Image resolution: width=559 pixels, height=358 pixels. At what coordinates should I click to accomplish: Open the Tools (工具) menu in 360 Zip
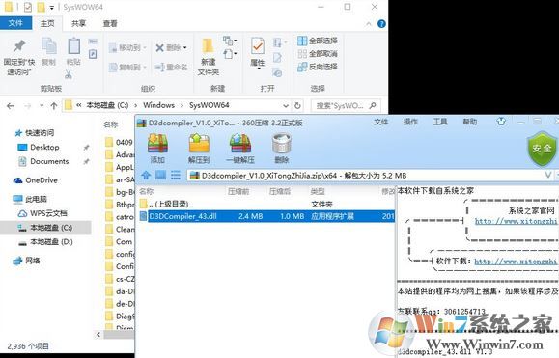pyautogui.click(x=440, y=122)
